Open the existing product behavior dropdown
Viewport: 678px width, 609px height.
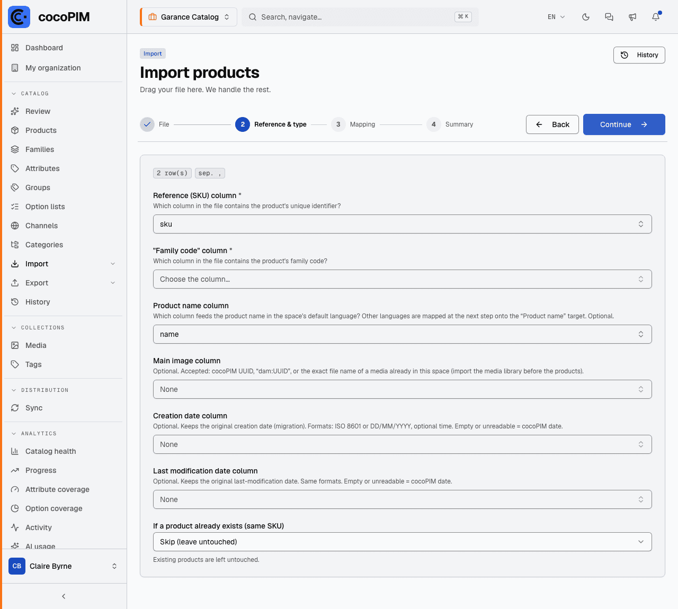(x=403, y=542)
